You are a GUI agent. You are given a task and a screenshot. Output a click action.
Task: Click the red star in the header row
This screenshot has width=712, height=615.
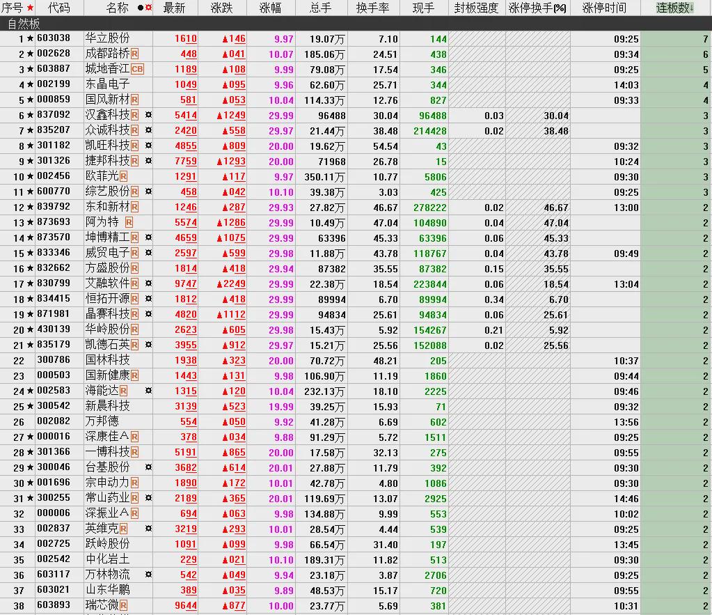pyautogui.click(x=30, y=8)
